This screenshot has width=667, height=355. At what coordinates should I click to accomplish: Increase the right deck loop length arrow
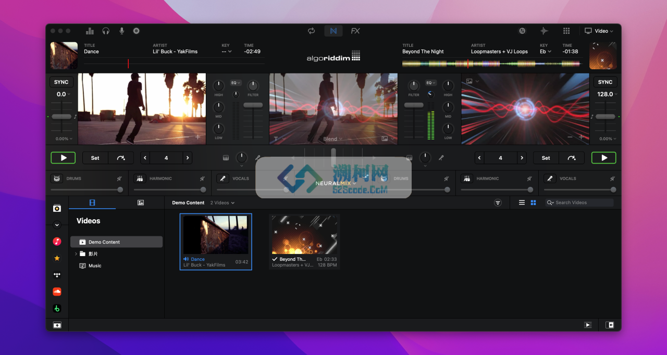pos(522,158)
